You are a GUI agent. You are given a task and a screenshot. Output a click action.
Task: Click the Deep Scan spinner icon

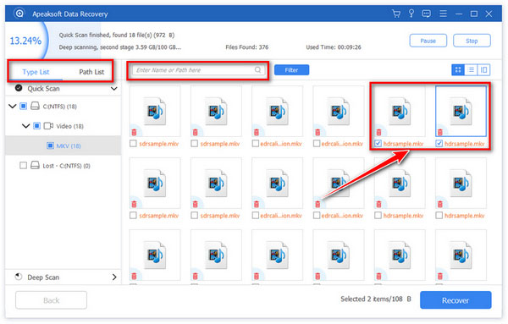[x=19, y=277]
